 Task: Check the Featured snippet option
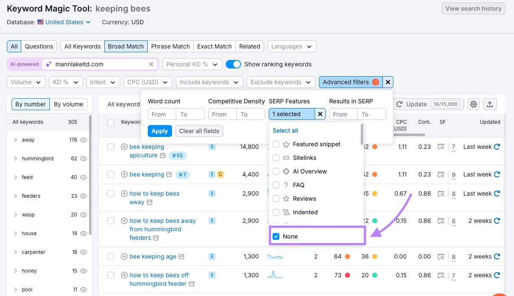[x=276, y=144]
